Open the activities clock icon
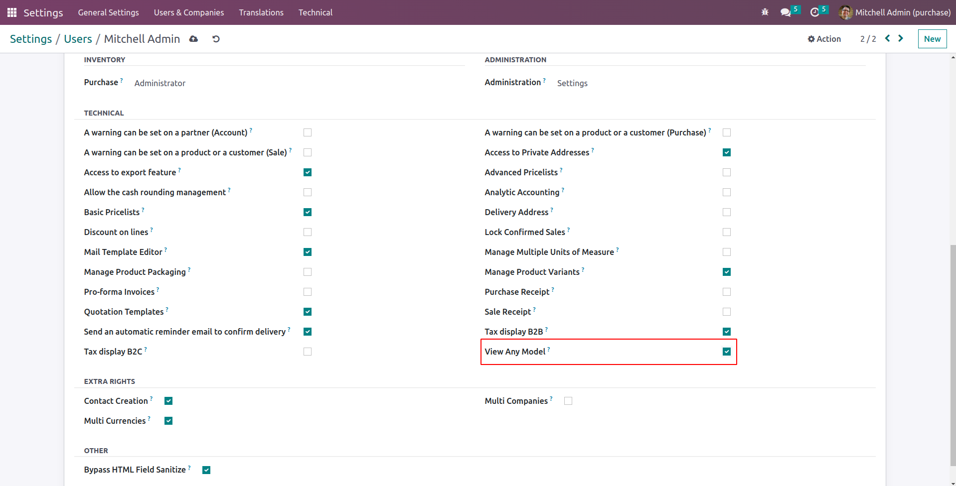Screen dimensions: 956x486 coord(814,12)
